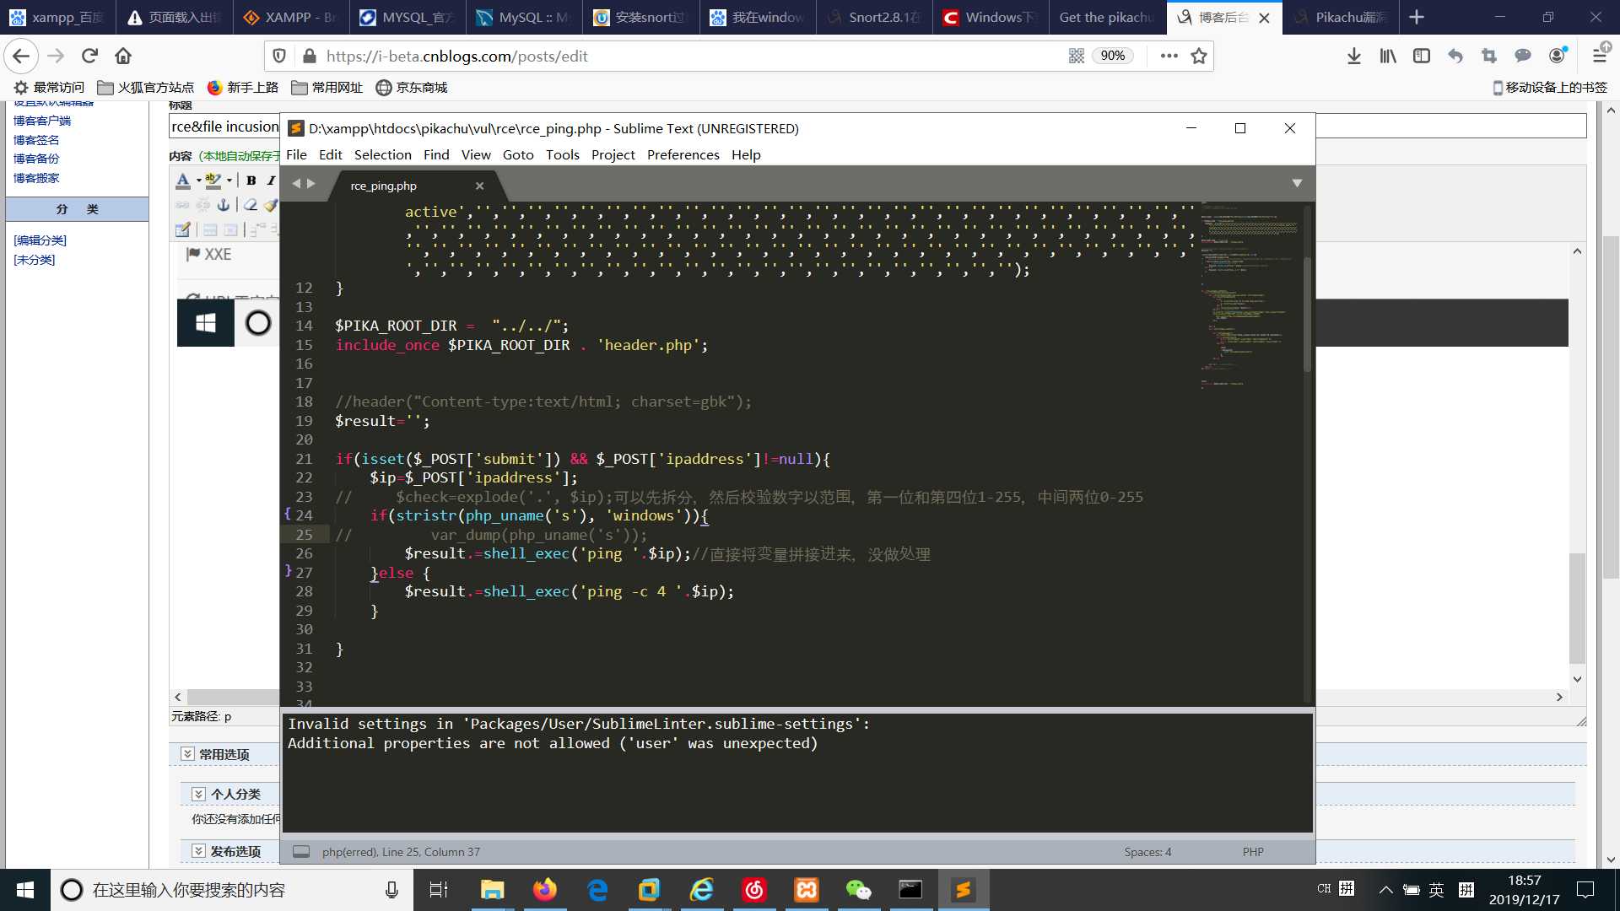Open Sublime Project menu
Viewport: 1620px width, 911px height.
tap(613, 154)
